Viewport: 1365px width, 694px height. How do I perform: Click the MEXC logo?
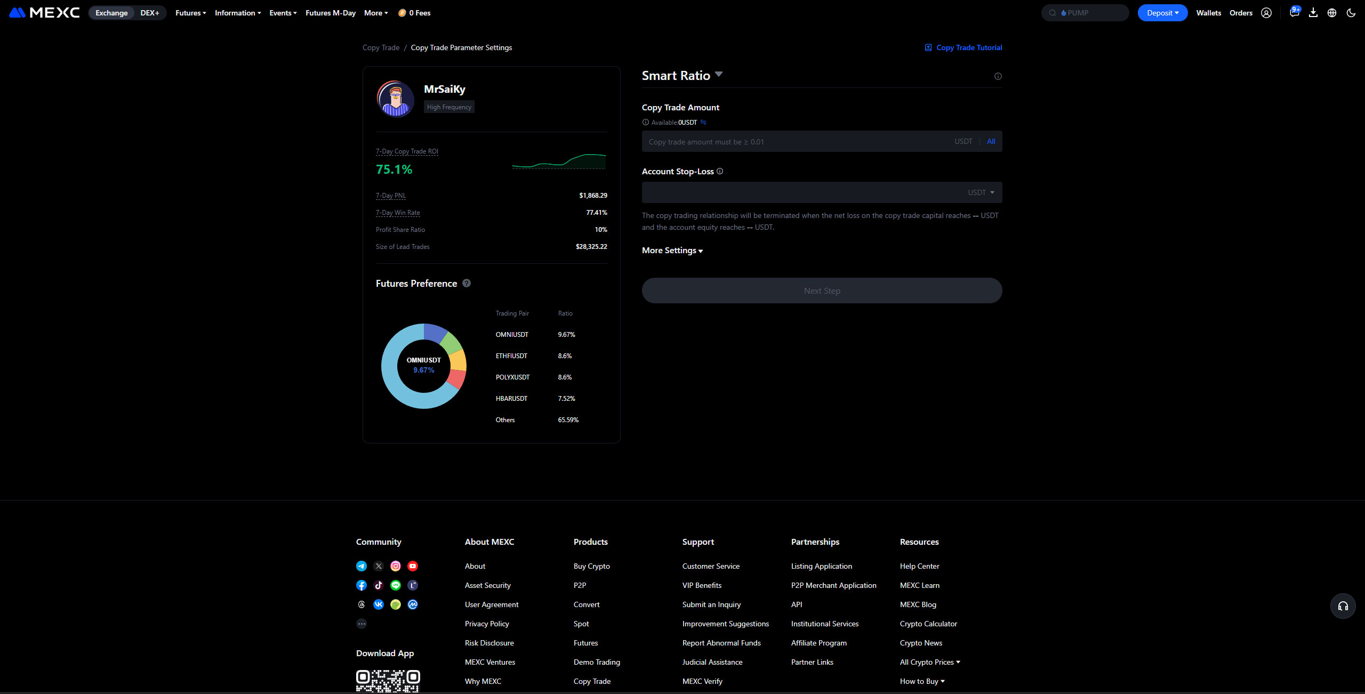[x=44, y=13]
